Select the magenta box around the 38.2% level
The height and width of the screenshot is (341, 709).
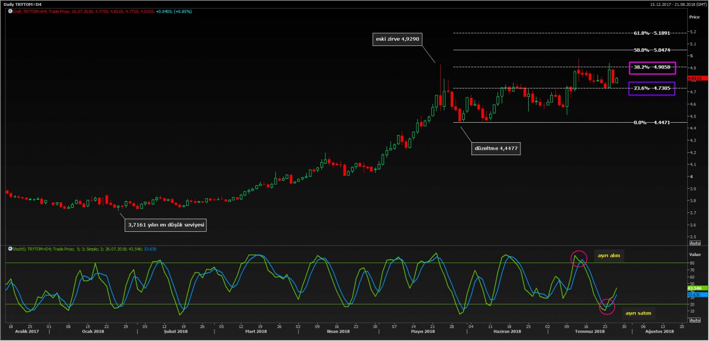pos(652,68)
